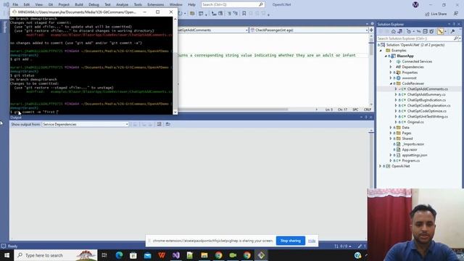Click the Git Bash terminal vertical scrollbar
The height and width of the screenshot is (261, 464).
click(x=175, y=65)
